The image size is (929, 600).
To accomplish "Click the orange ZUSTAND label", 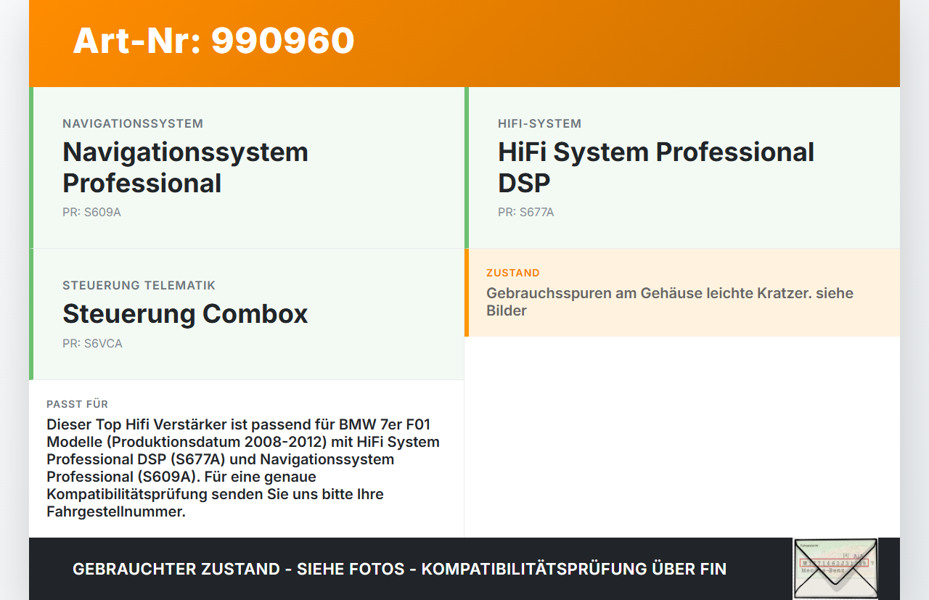I will 513,273.
